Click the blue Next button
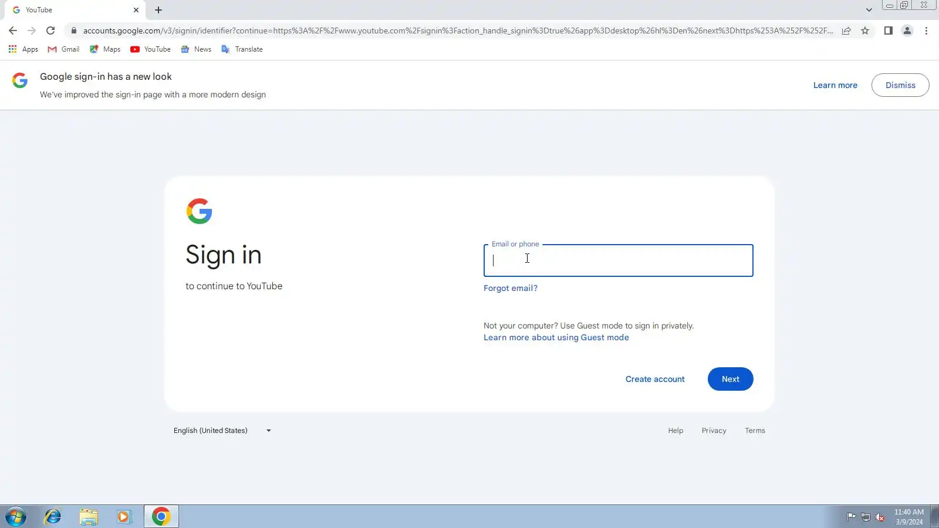Viewport: 939px width, 528px height. pos(730,379)
